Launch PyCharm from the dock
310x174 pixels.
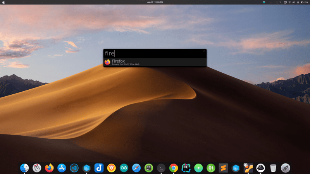click(148, 168)
